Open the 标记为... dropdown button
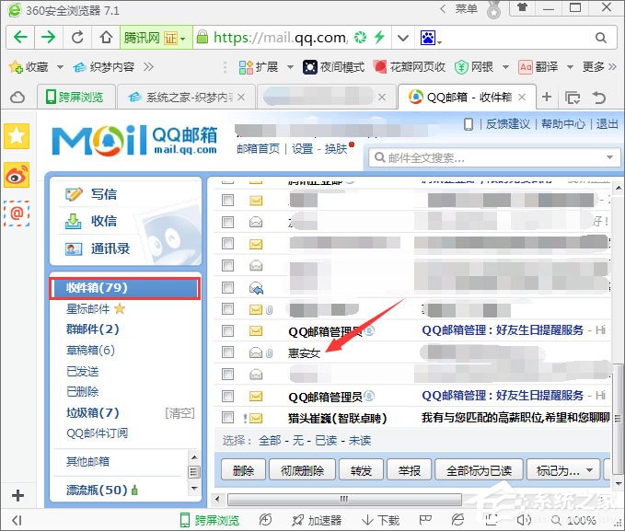The image size is (625, 531). pyautogui.click(x=563, y=470)
